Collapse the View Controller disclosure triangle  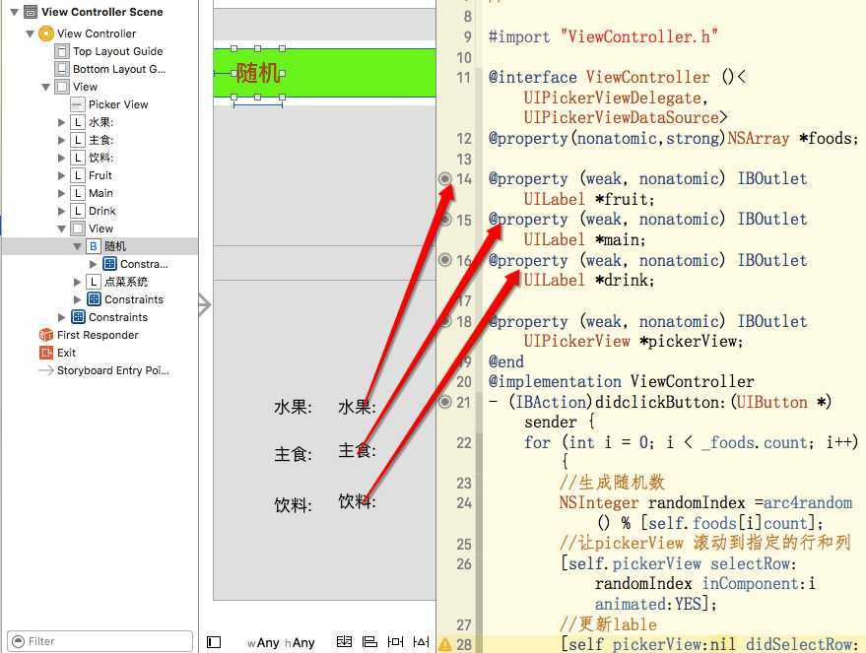[30, 33]
